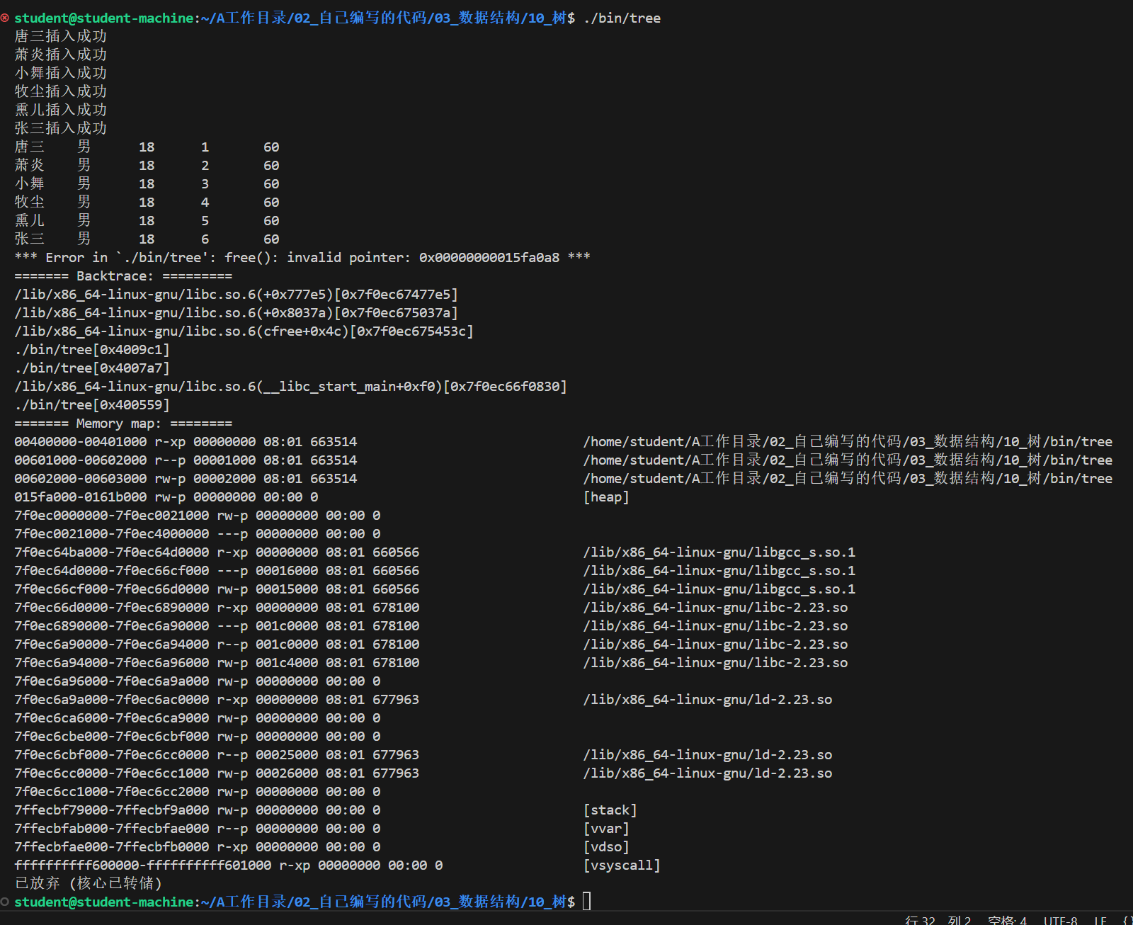Viewport: 1133px width, 925px height.
Task: Click the ./bin/tree[0x4009c1] frame
Action: pos(92,349)
